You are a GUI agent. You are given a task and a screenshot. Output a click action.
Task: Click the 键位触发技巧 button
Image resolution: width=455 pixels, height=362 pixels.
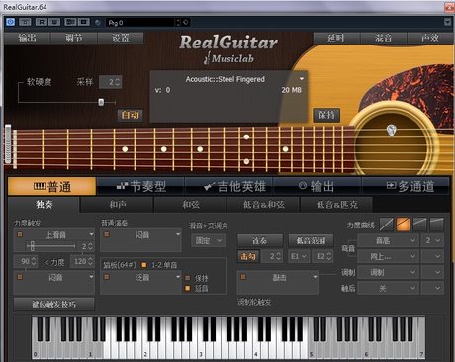(x=54, y=304)
